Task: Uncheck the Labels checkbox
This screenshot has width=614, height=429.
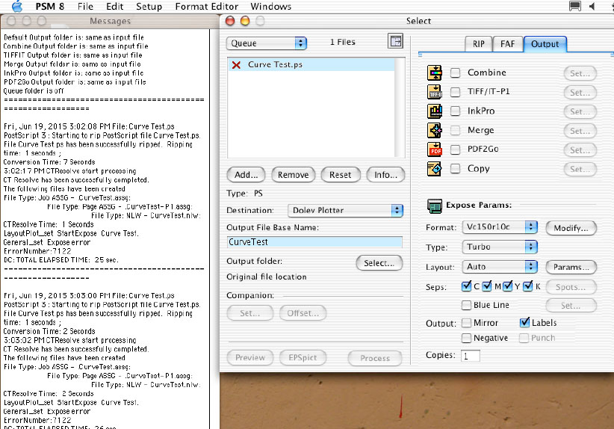Action: 524,322
